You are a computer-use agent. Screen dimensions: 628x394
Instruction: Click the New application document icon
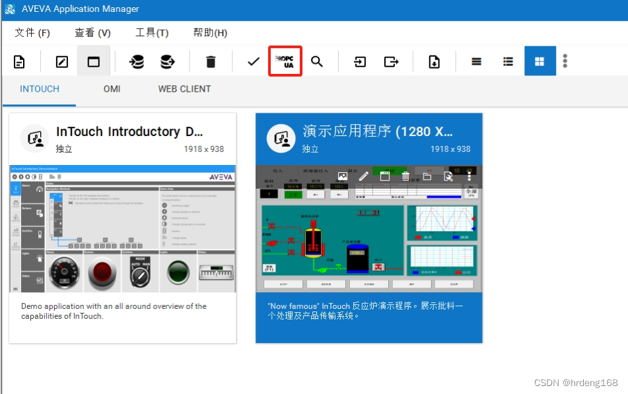19,61
